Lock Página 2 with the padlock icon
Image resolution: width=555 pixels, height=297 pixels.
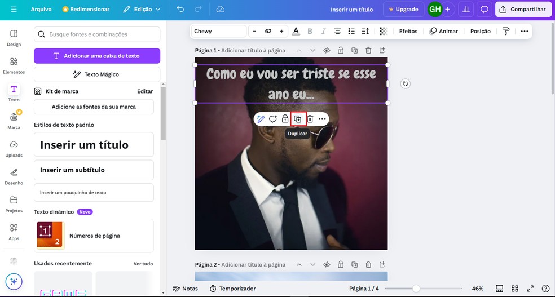pos(341,264)
